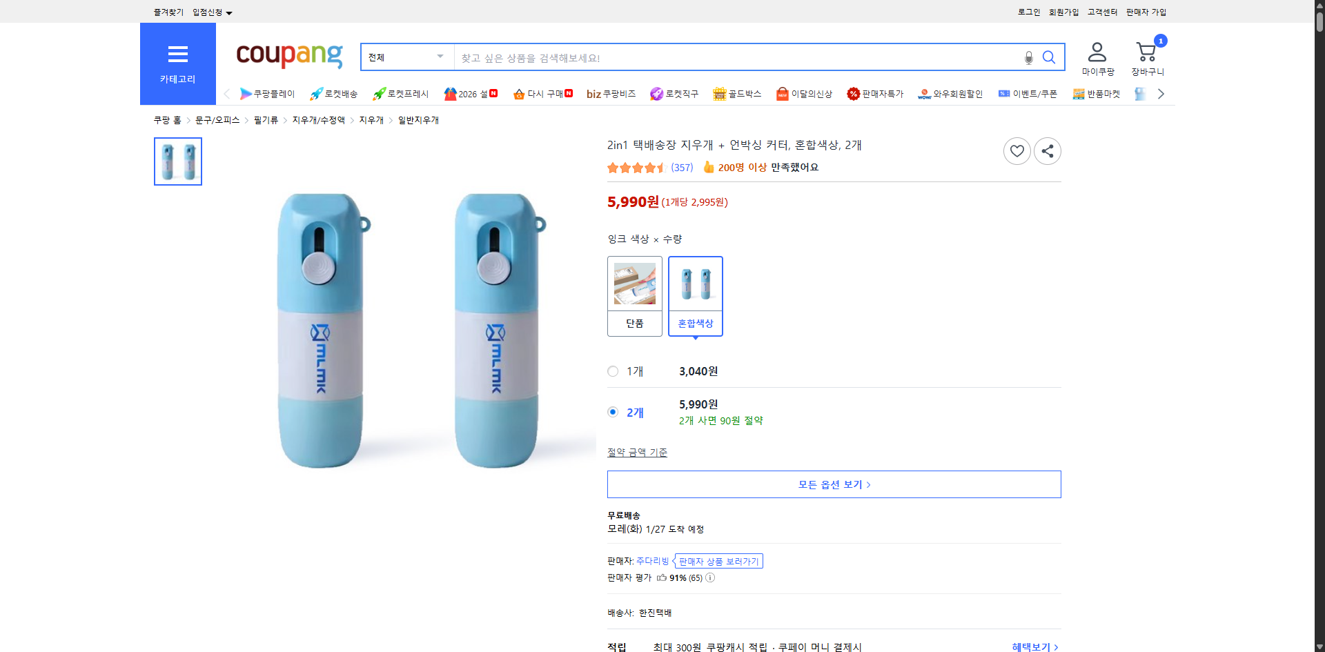Click the search magnifier icon
The image size is (1325, 652).
(x=1048, y=57)
